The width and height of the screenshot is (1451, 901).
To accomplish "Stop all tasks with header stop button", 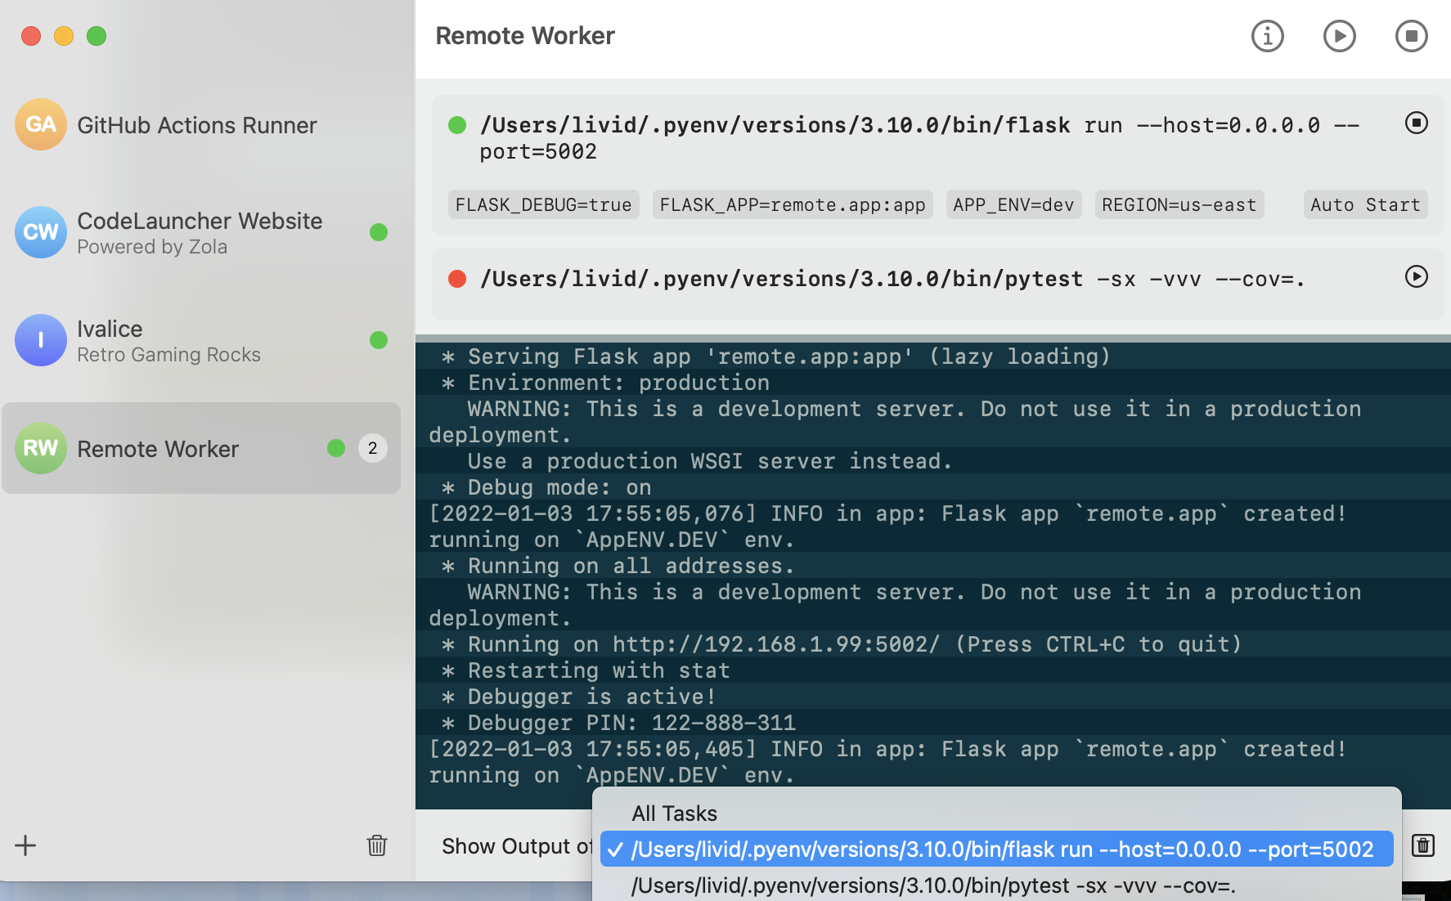I will 1411,36.
